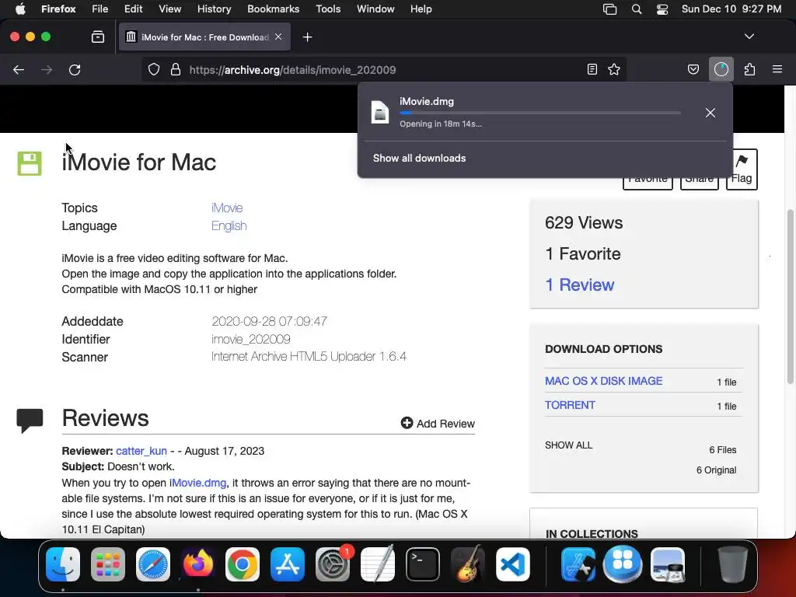Open Control Center in the menu bar
This screenshot has height=597, width=796.
click(662, 9)
